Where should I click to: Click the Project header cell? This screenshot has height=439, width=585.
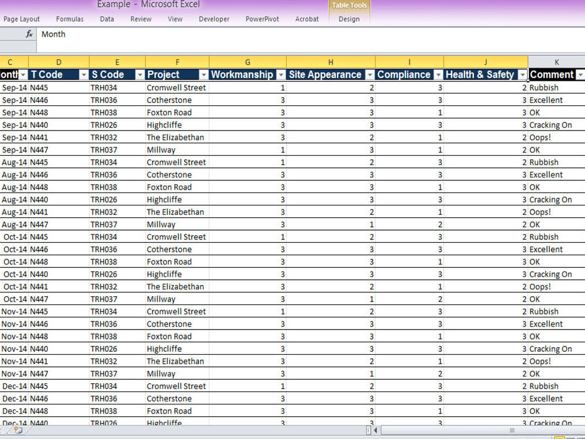[x=177, y=75]
